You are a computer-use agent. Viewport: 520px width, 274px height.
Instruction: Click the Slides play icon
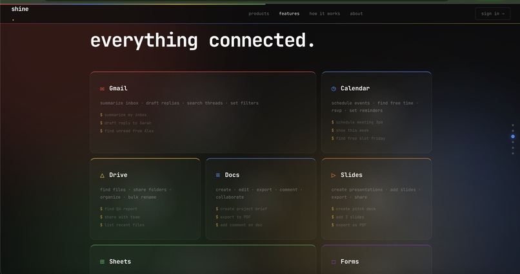pos(334,175)
